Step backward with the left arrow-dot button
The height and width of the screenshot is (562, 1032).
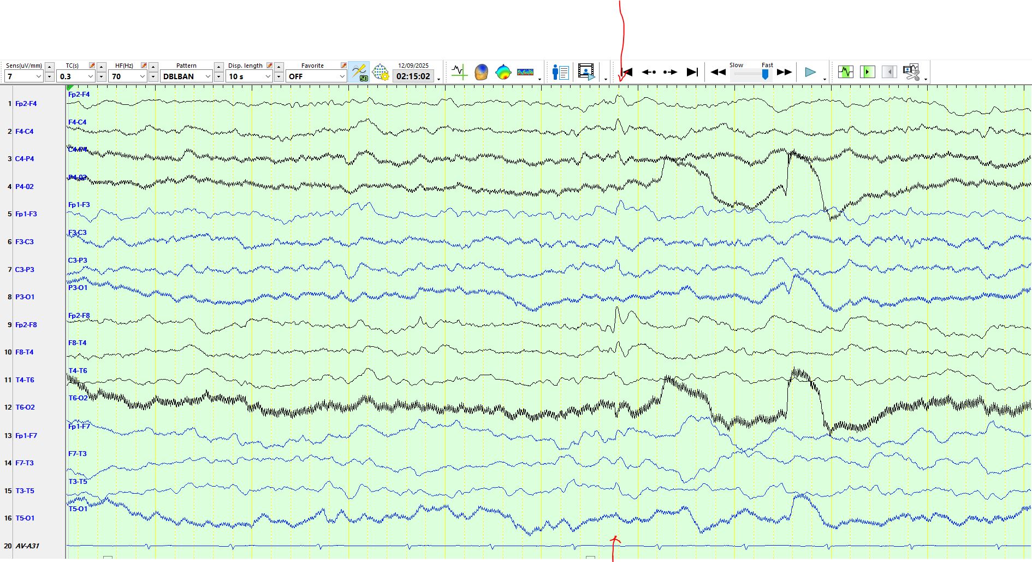click(x=649, y=72)
